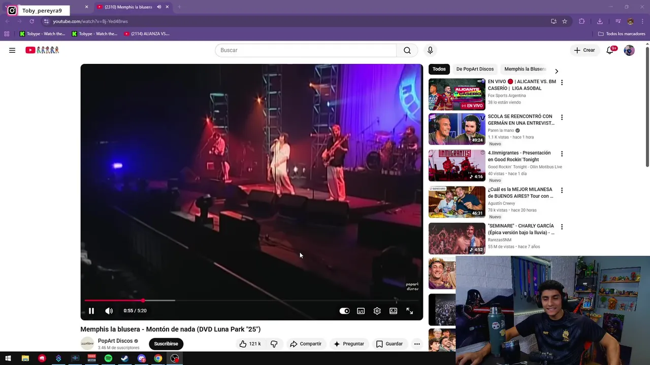Seek on the red video progress bar
The image size is (650, 365).
click(252, 301)
